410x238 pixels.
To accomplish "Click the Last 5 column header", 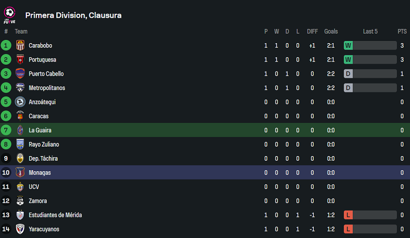I will [370, 32].
